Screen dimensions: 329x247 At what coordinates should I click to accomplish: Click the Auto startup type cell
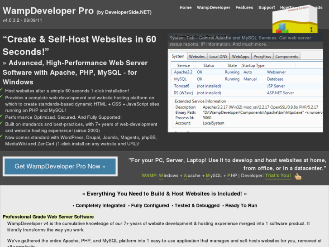point(248,72)
